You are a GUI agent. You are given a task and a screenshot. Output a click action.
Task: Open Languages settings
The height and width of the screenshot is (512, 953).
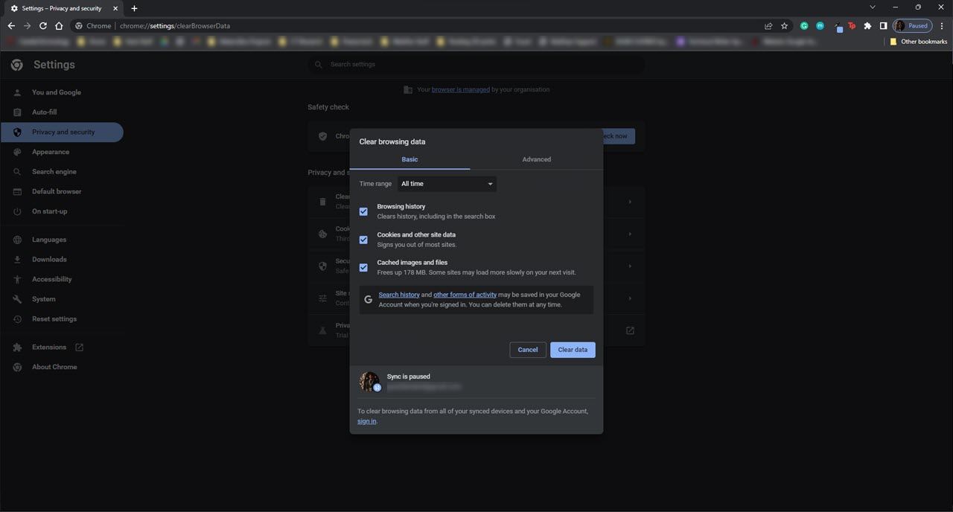pyautogui.click(x=49, y=240)
